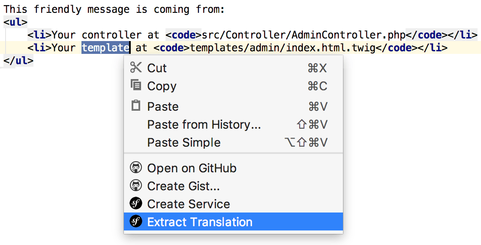Select Paste Simple

(x=233, y=142)
